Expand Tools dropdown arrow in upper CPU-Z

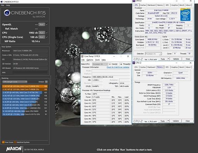point(168,59)
